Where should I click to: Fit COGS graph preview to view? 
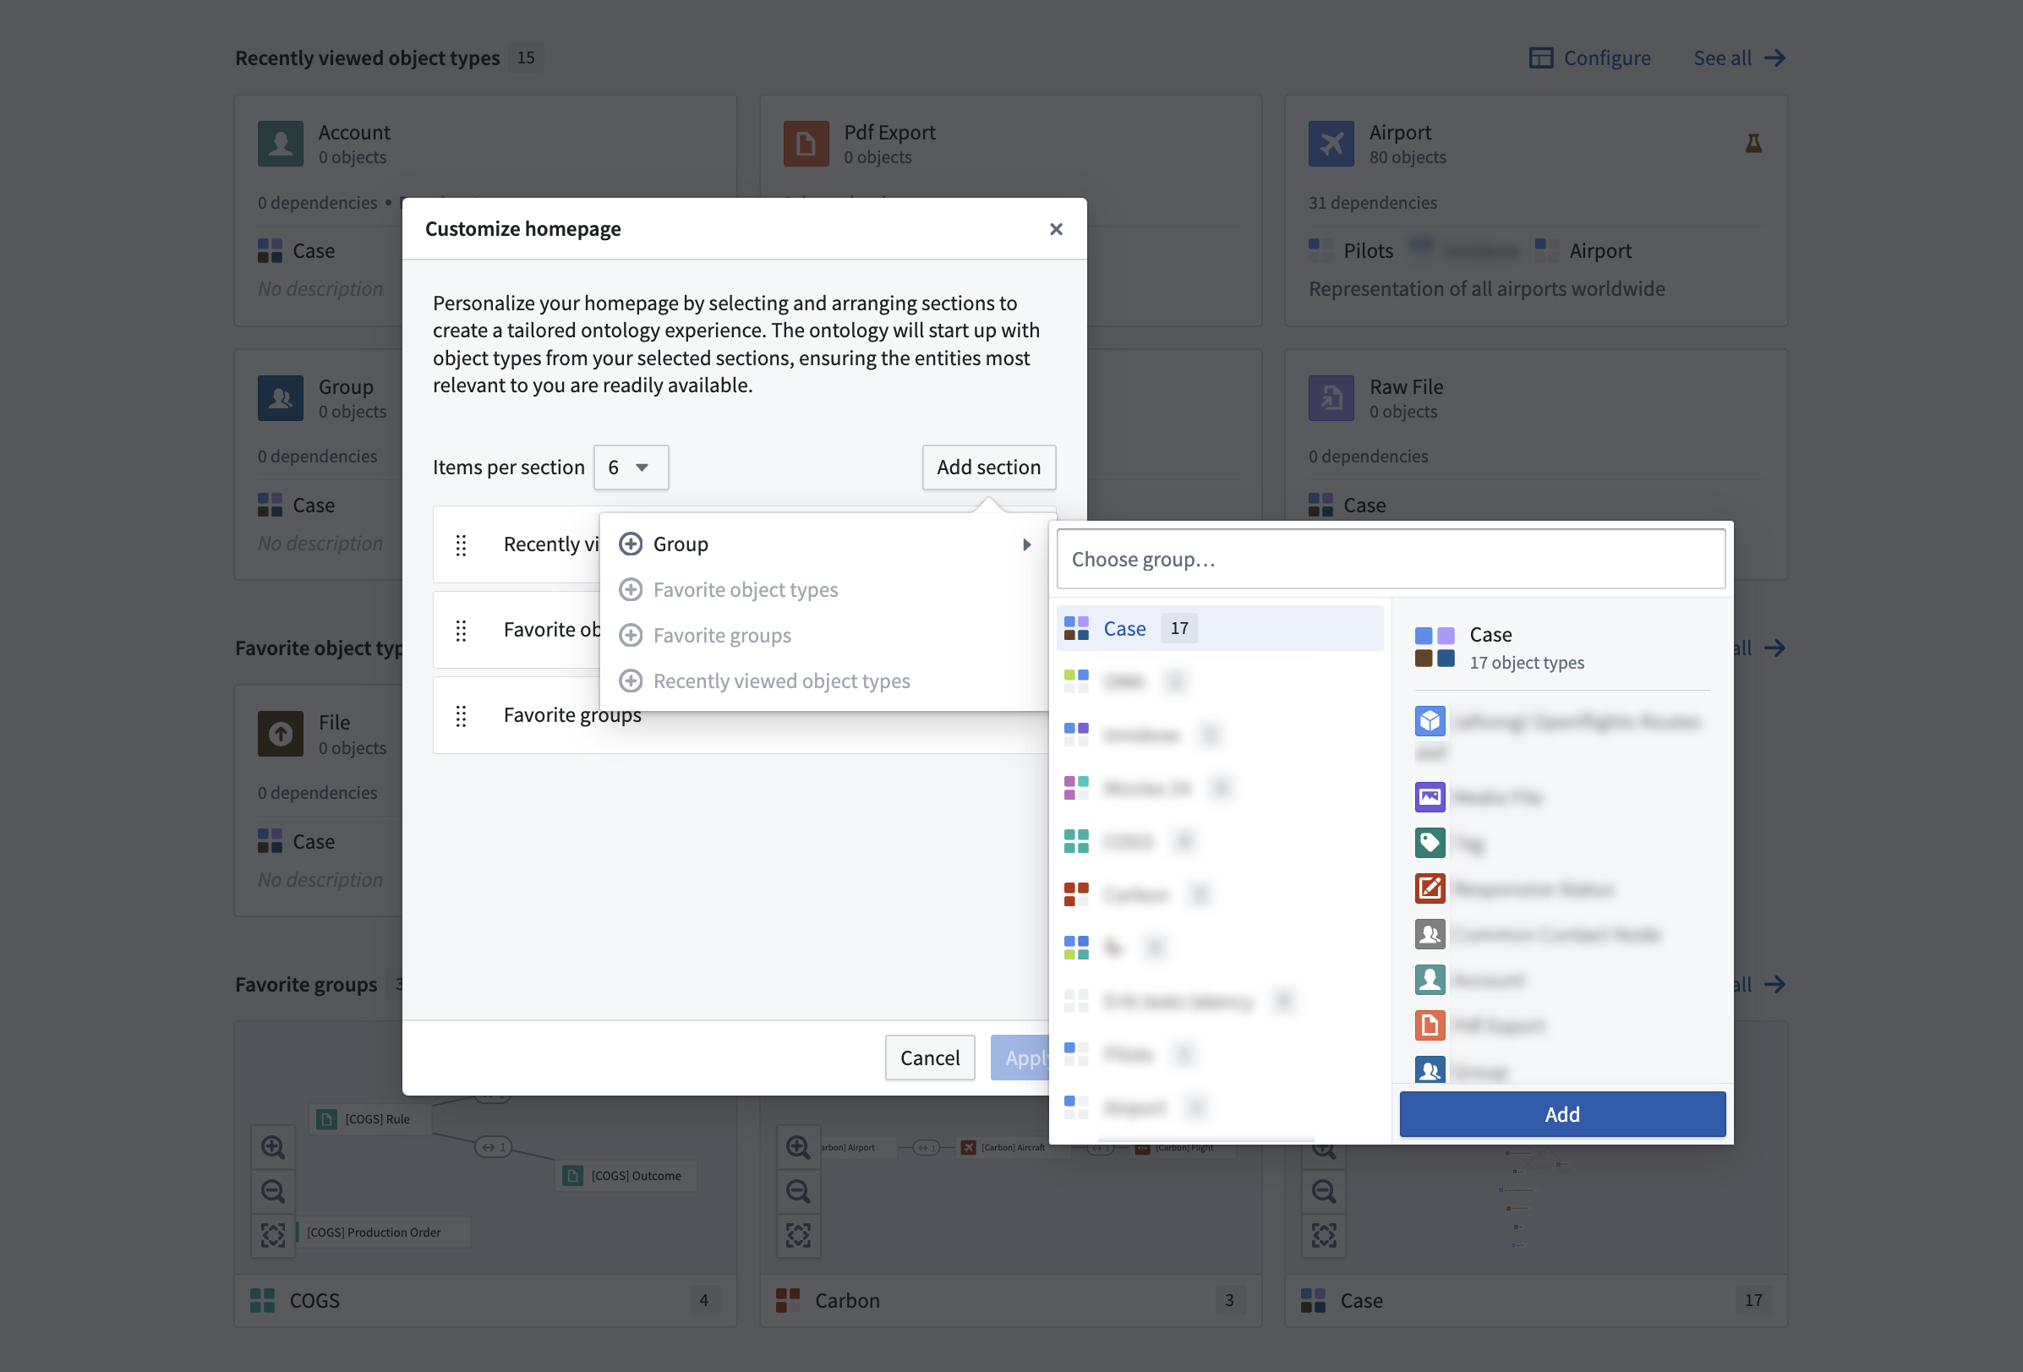[x=273, y=1235]
